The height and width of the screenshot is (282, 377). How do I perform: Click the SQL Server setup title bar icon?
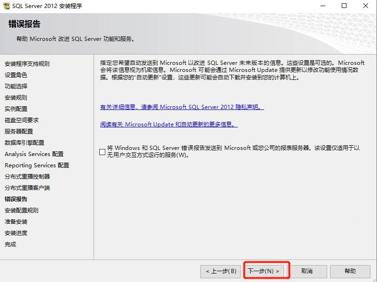pyautogui.click(x=6, y=6)
